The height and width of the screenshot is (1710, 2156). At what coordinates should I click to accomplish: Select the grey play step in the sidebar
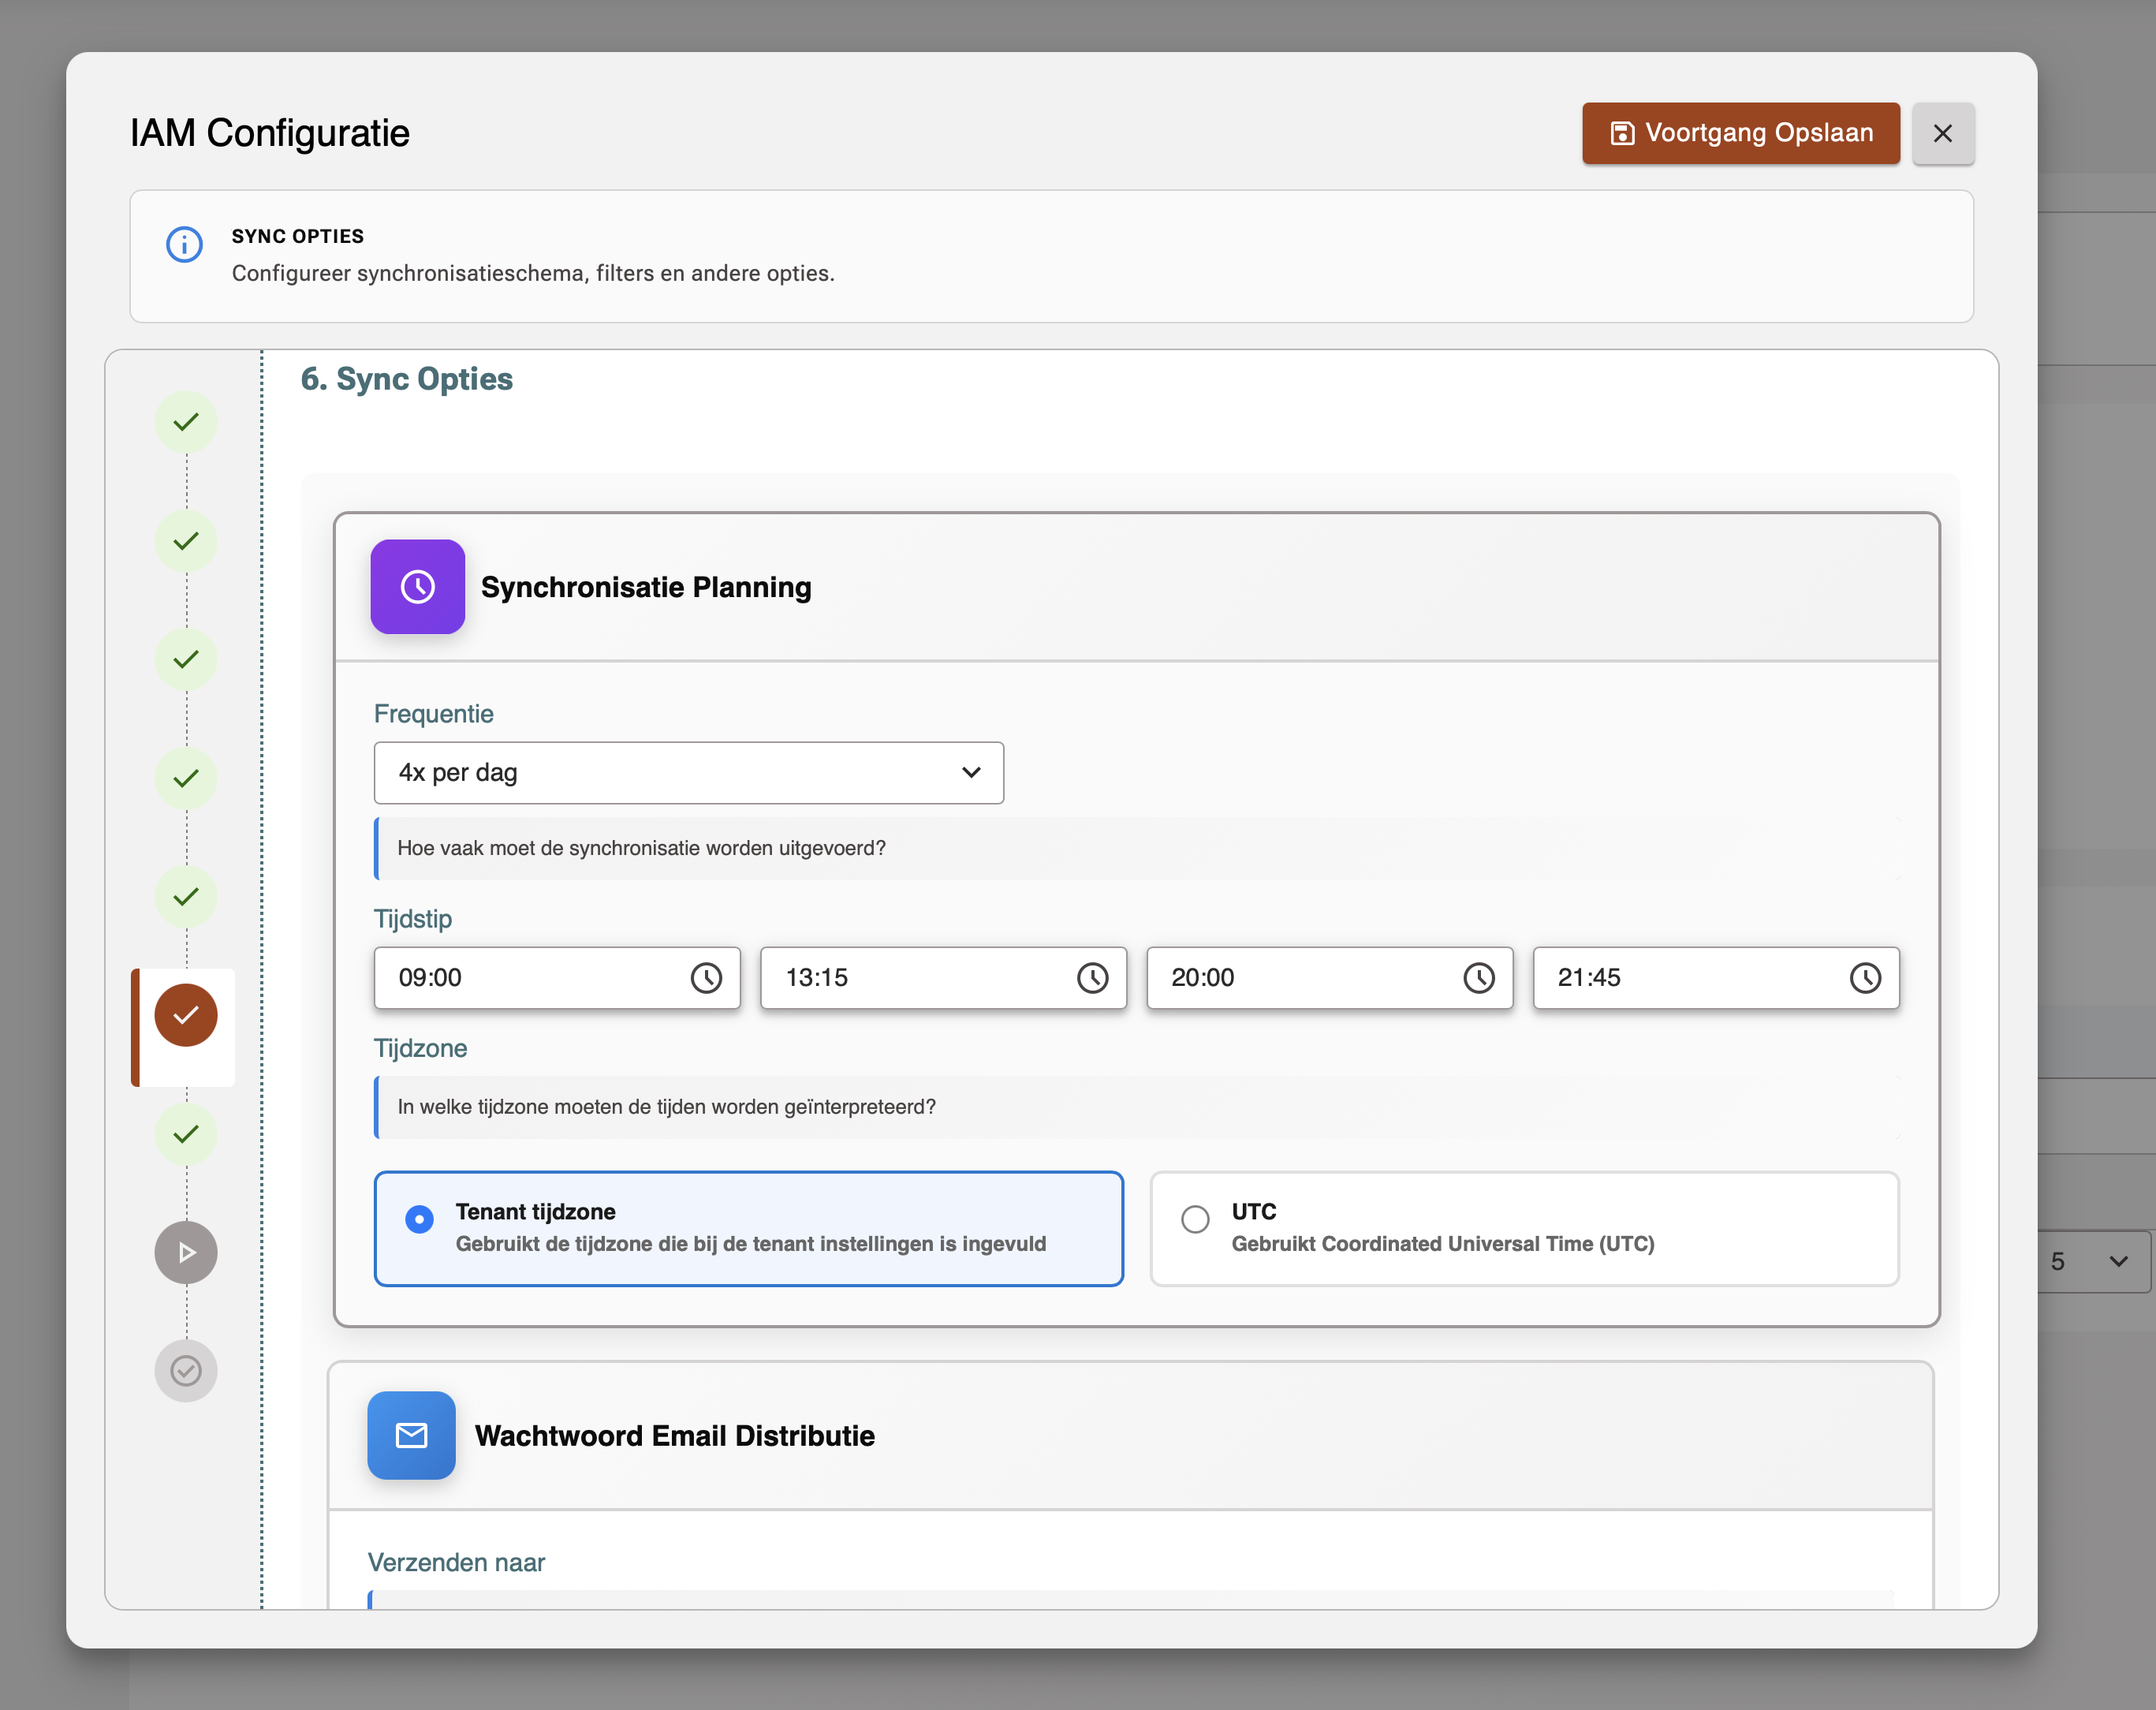click(185, 1252)
